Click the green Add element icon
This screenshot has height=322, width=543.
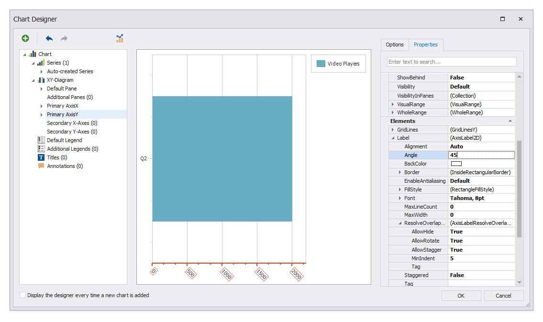coord(25,38)
